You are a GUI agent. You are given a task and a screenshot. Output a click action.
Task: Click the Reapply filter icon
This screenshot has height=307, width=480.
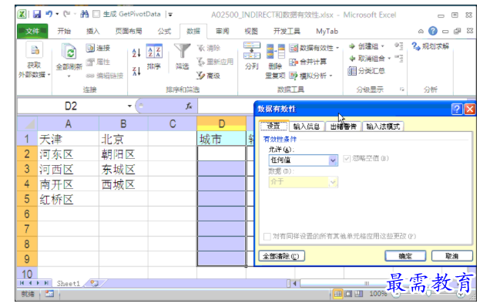pyautogui.click(x=201, y=62)
